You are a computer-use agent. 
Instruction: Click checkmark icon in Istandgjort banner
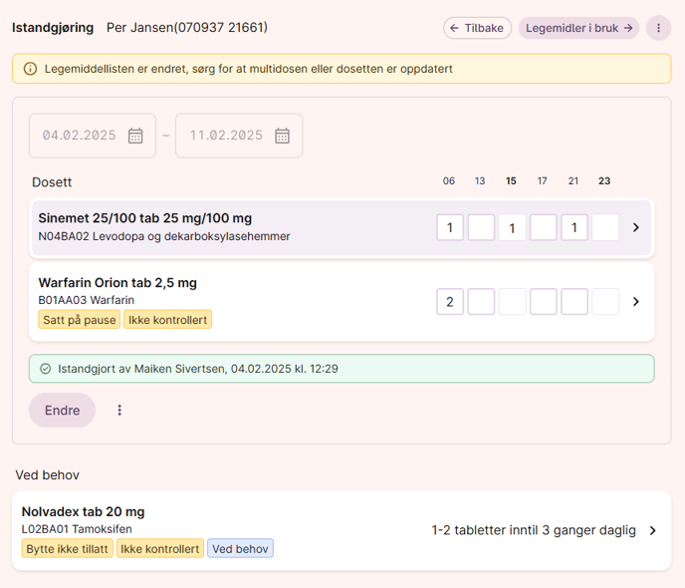pos(46,369)
